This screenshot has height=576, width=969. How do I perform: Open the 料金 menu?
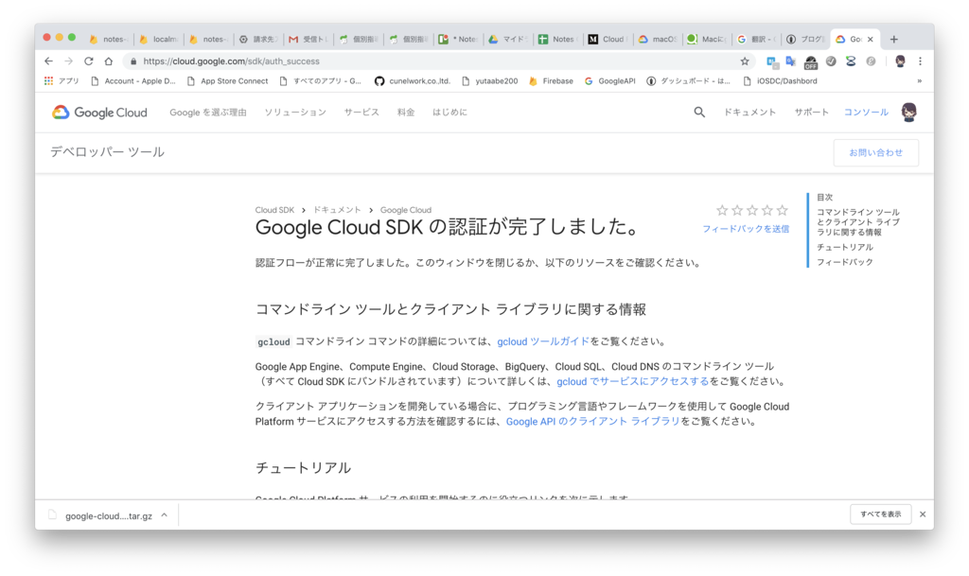tap(406, 113)
